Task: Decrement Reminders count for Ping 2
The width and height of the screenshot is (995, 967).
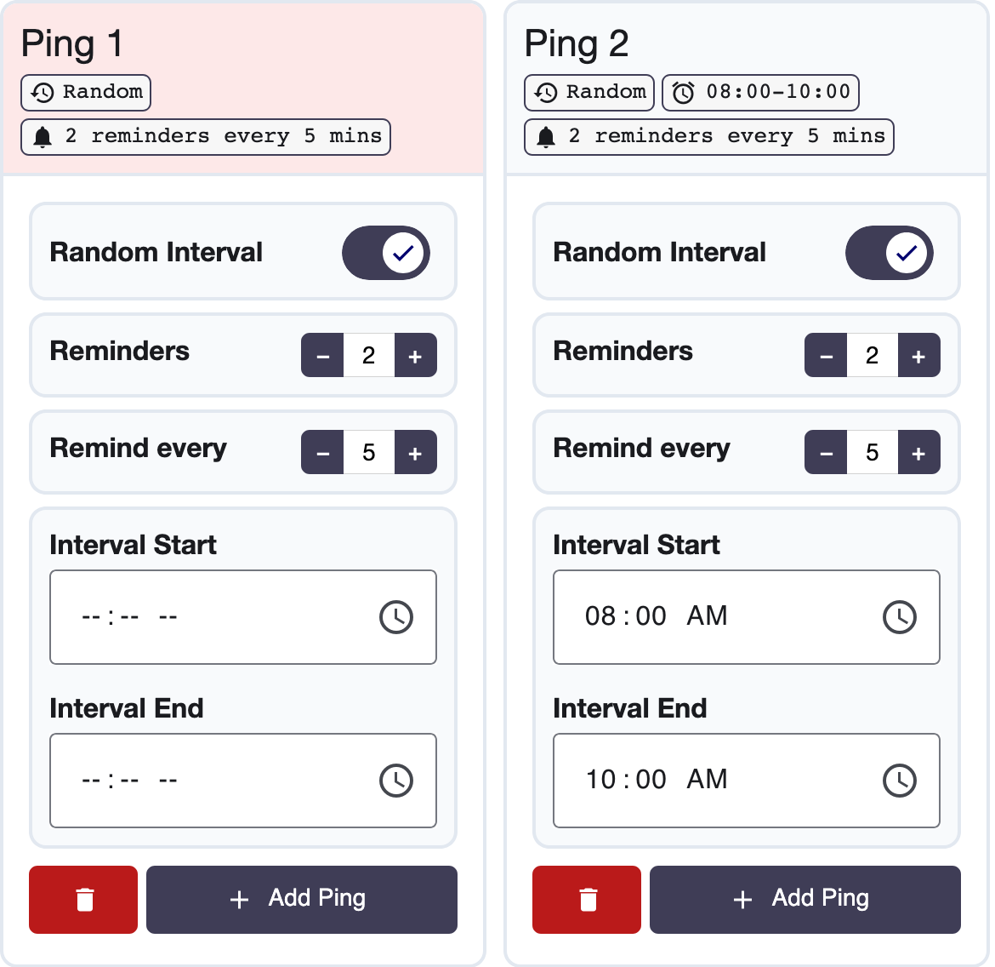Action: pos(826,355)
